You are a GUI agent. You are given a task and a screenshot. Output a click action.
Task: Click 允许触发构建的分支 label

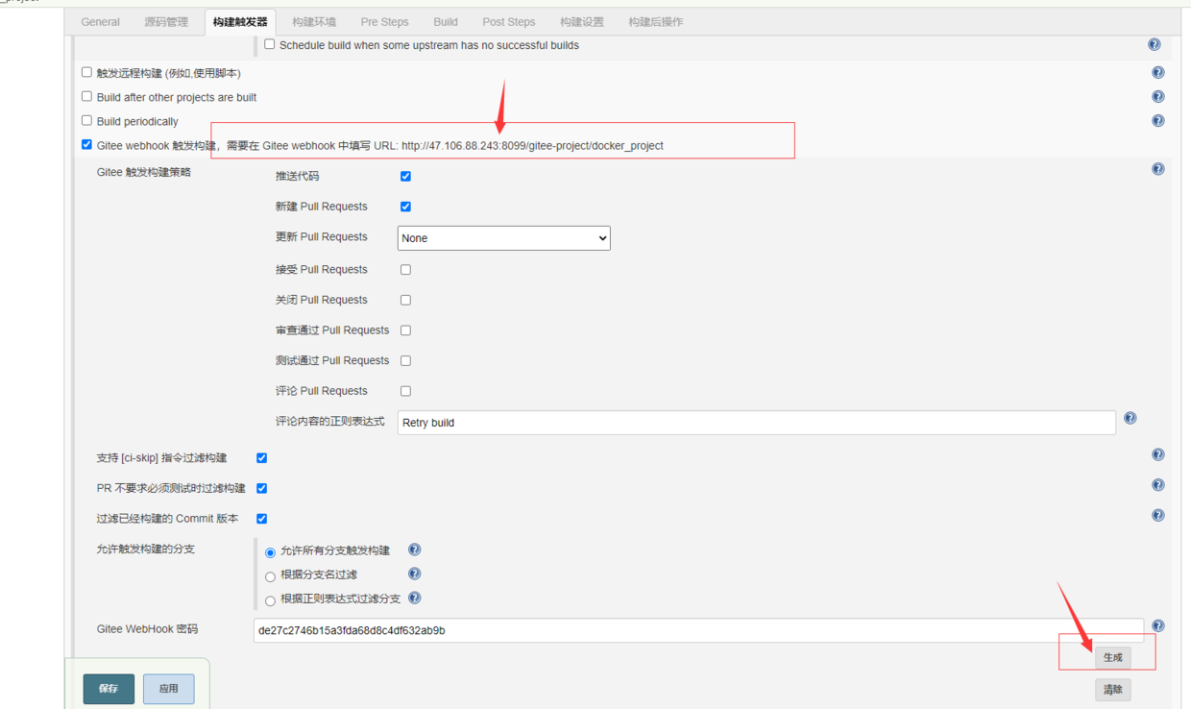tap(146, 550)
